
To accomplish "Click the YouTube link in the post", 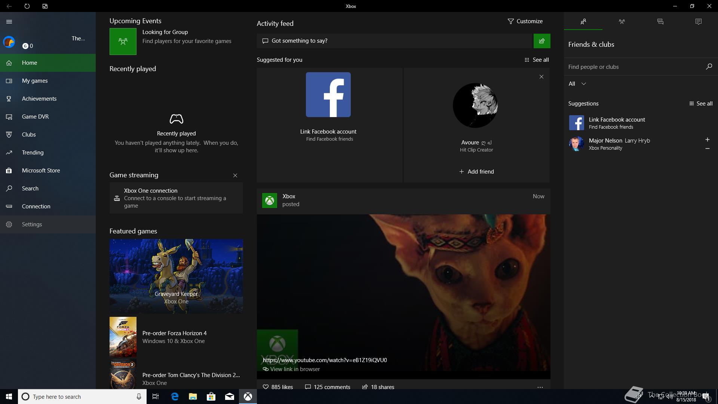I will click(325, 360).
